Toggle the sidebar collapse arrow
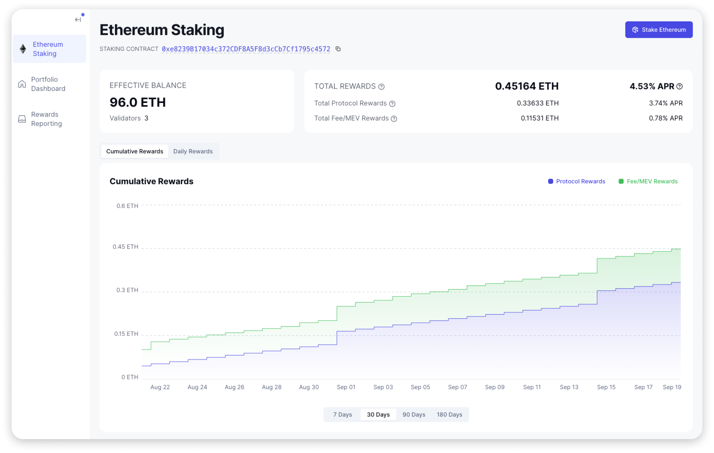This screenshot has width=714, height=453. click(x=78, y=20)
